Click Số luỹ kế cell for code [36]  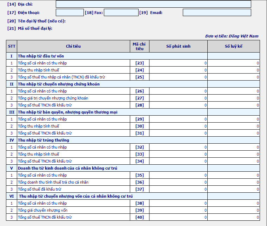pos(234,182)
